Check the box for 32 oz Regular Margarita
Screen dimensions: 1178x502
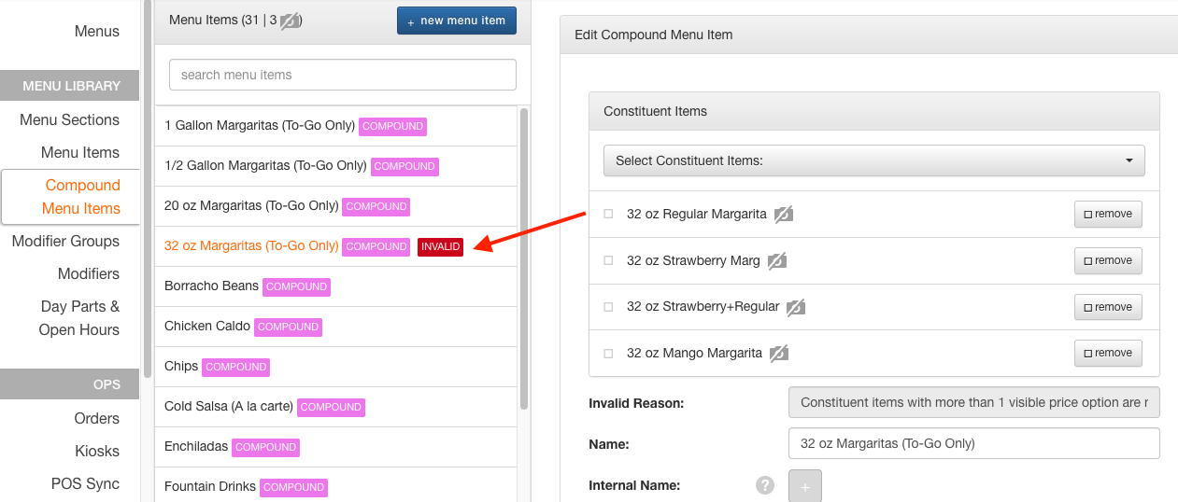tap(608, 214)
